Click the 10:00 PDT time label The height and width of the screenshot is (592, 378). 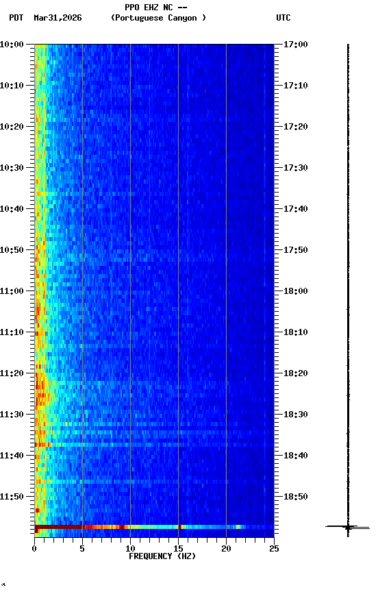click(12, 45)
